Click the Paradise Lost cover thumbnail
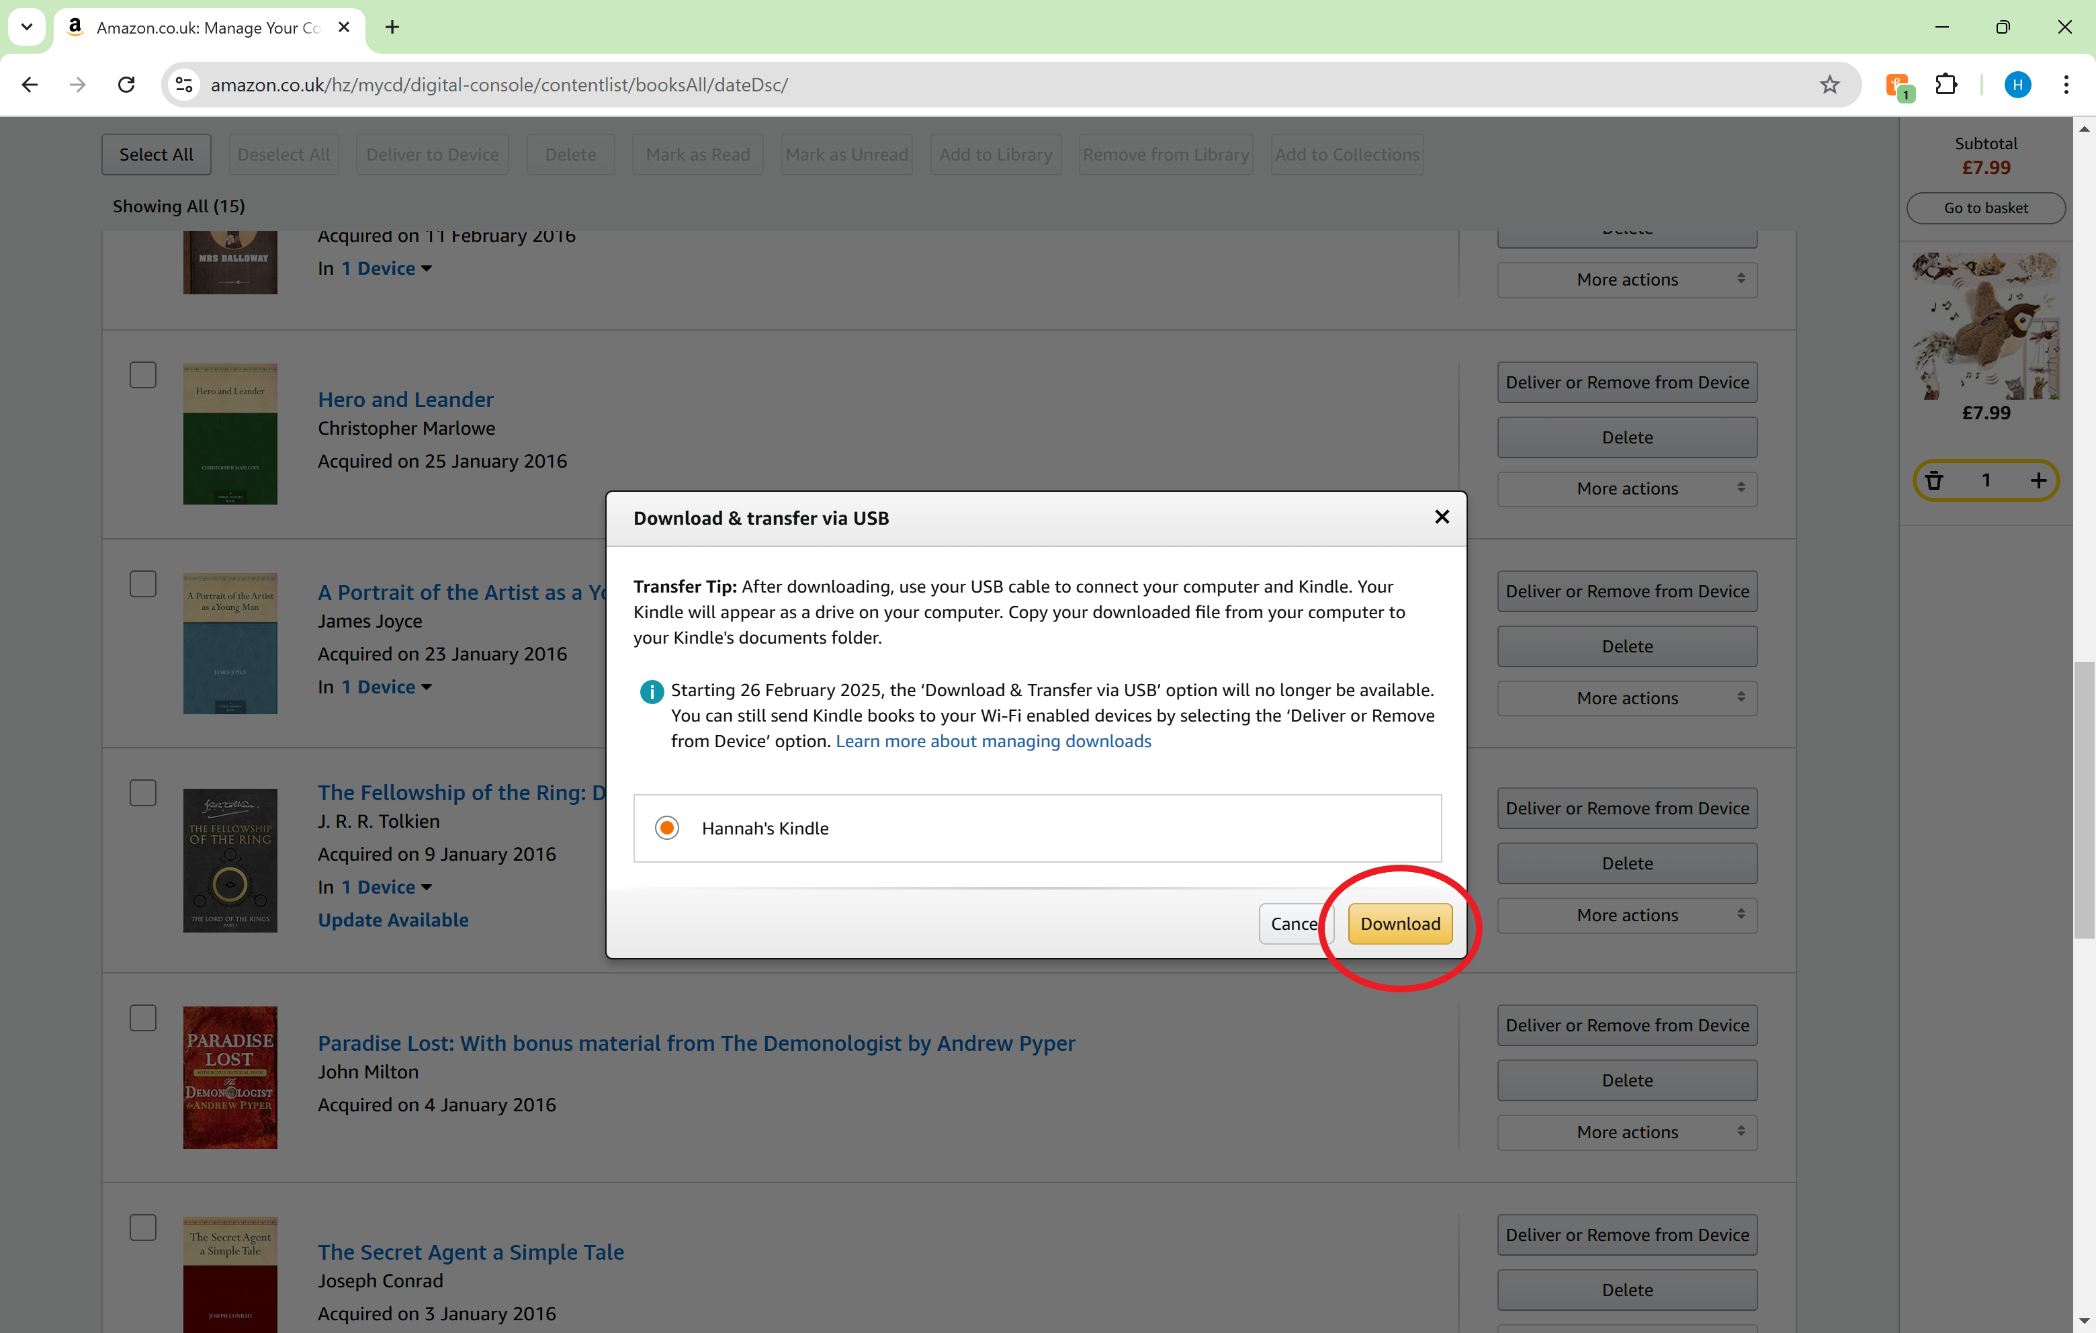Screen dimensions: 2096x1333 [x=230, y=1078]
